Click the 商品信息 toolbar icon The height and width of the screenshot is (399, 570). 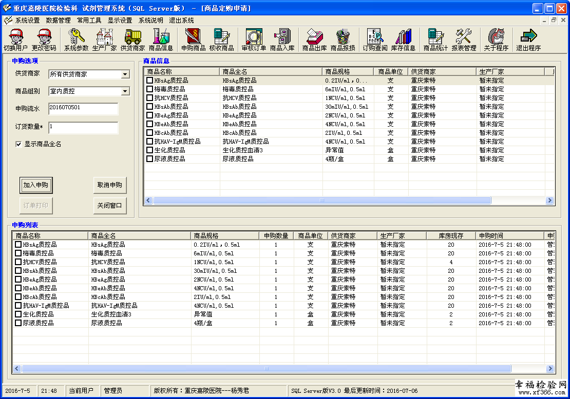(161, 40)
